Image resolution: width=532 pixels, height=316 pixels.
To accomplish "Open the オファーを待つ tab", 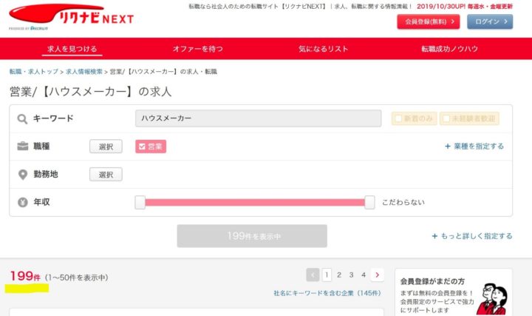I will click(198, 49).
